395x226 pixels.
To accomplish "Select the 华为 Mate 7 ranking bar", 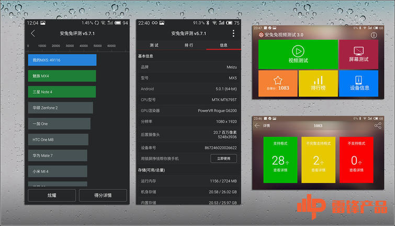I will [x=58, y=155].
